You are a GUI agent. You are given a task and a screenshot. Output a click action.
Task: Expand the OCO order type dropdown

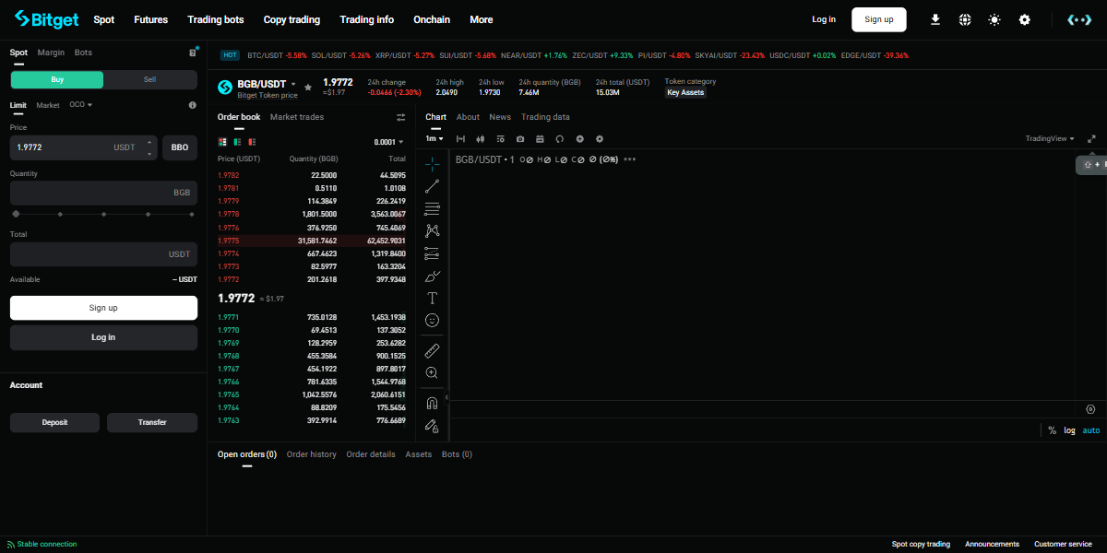(81, 105)
